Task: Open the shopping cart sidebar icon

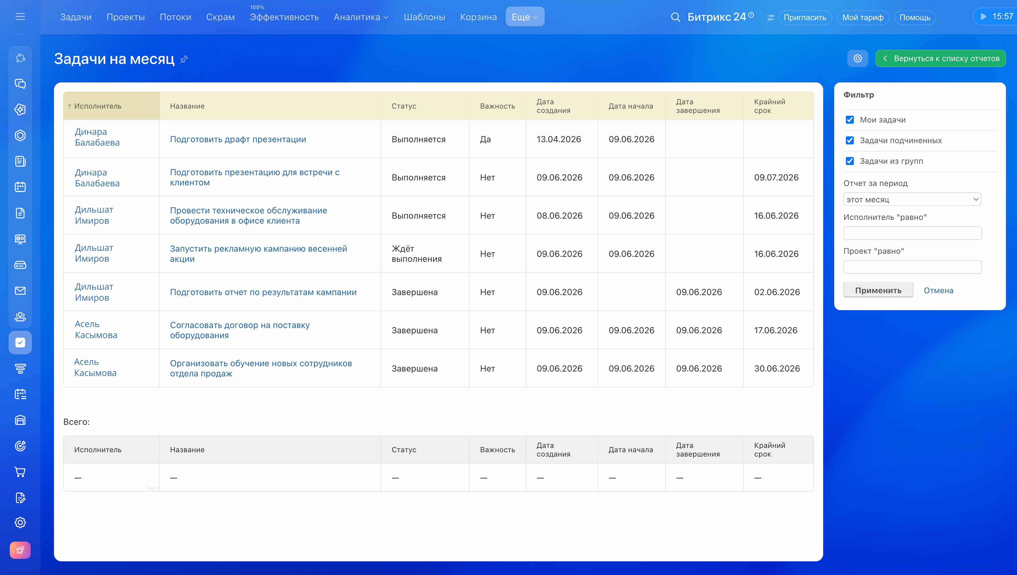Action: coord(20,471)
